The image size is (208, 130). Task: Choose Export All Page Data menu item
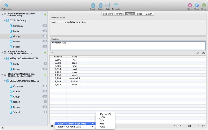point(75,127)
